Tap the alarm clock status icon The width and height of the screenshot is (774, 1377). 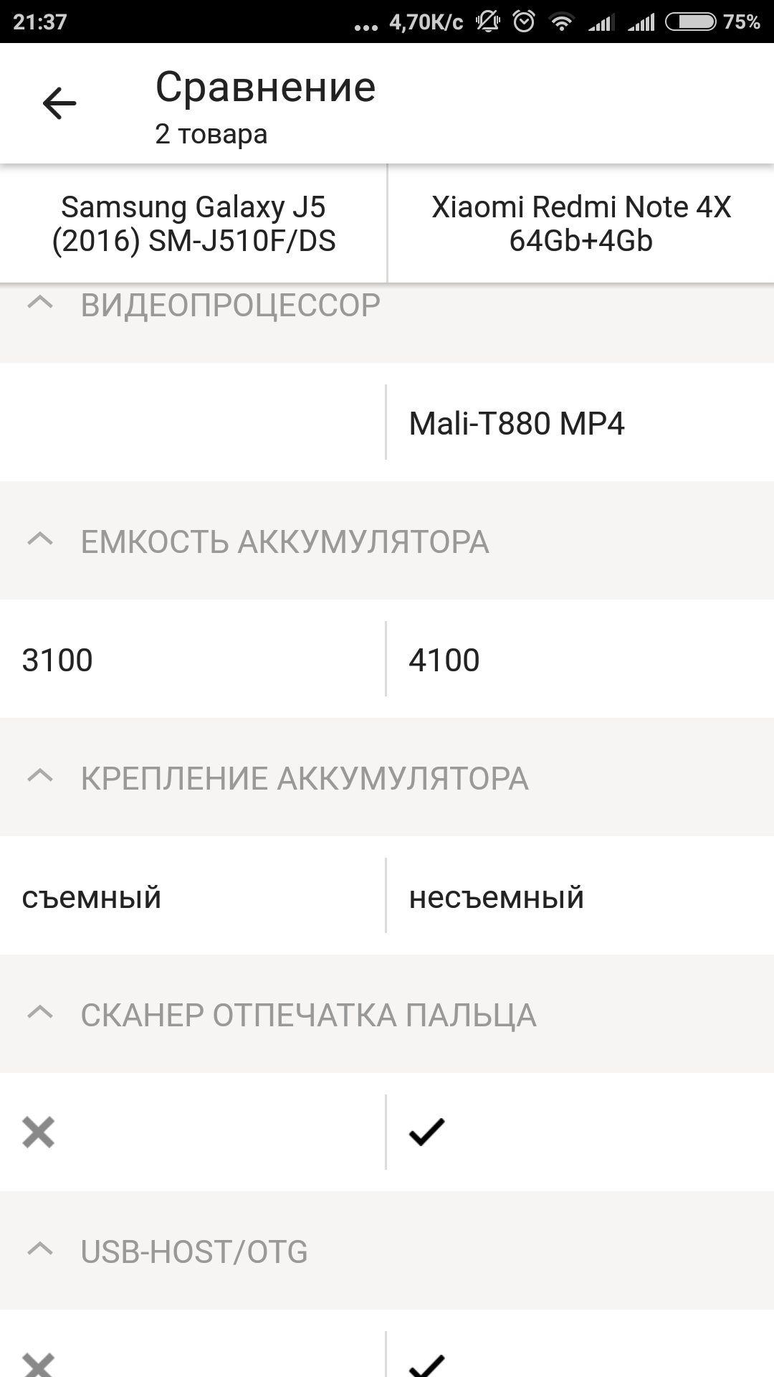524,22
